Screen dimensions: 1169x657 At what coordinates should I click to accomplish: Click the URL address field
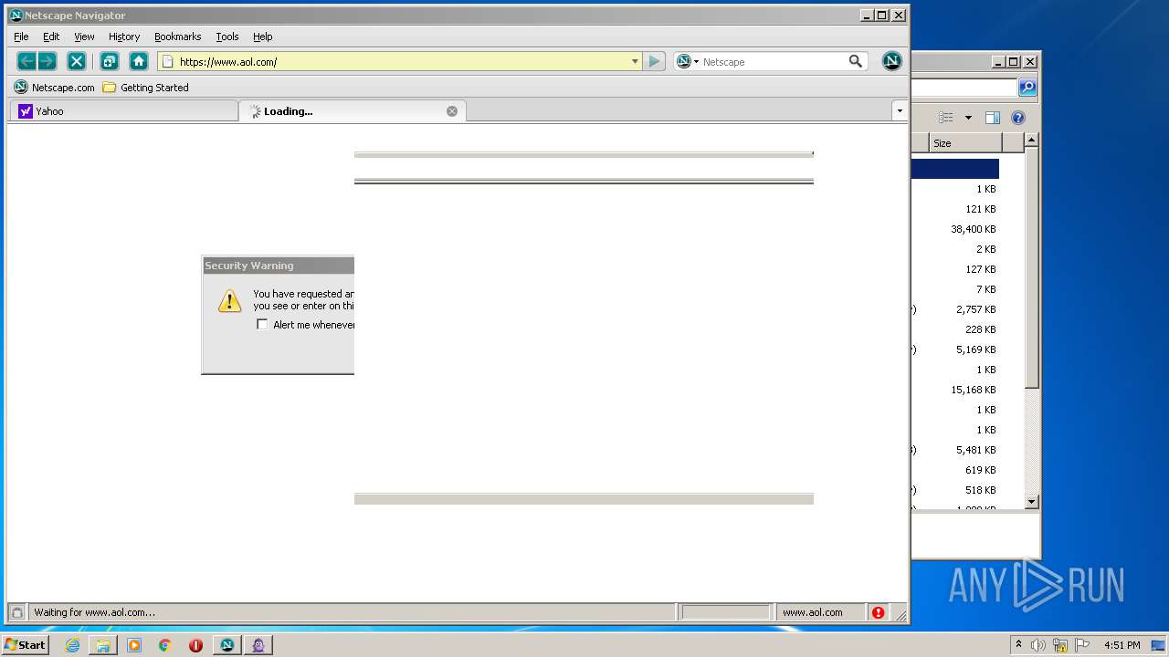coord(402,61)
